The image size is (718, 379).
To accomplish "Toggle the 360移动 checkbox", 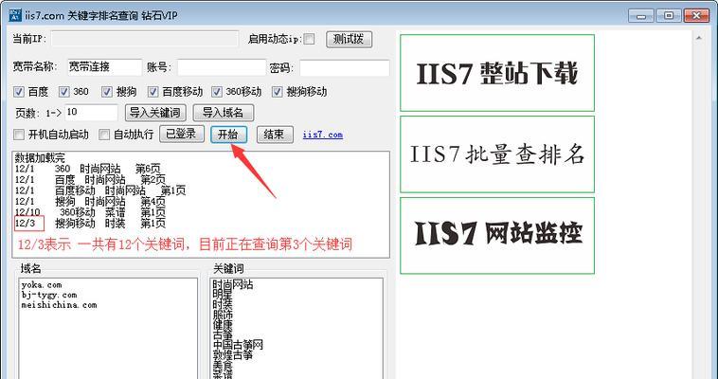I will pos(217,92).
